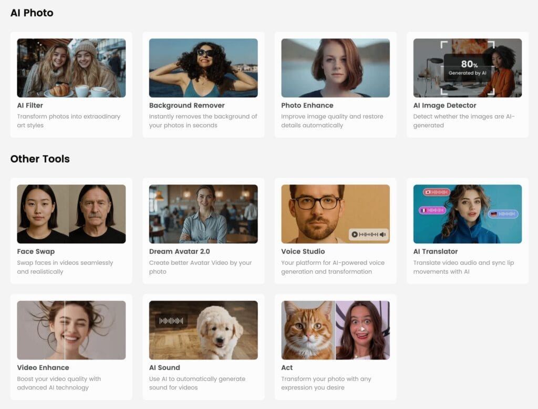Click 'Use AI to automatically generate' description
Viewport: 538px width, 409px height.
[x=198, y=383]
